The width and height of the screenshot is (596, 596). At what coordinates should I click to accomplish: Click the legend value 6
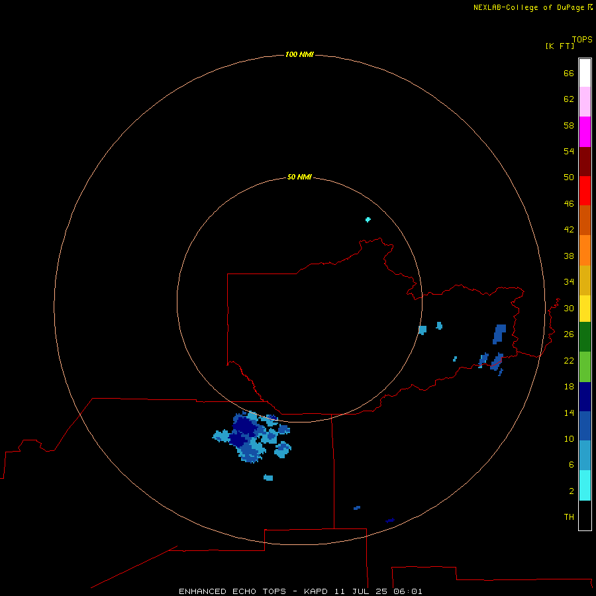[x=571, y=464]
